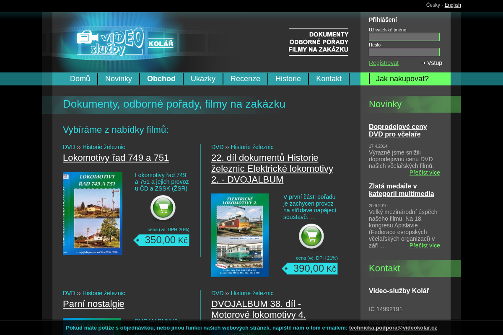Click the Video-služby Kolář contact name
This screenshot has height=335, width=503.
coord(399,291)
